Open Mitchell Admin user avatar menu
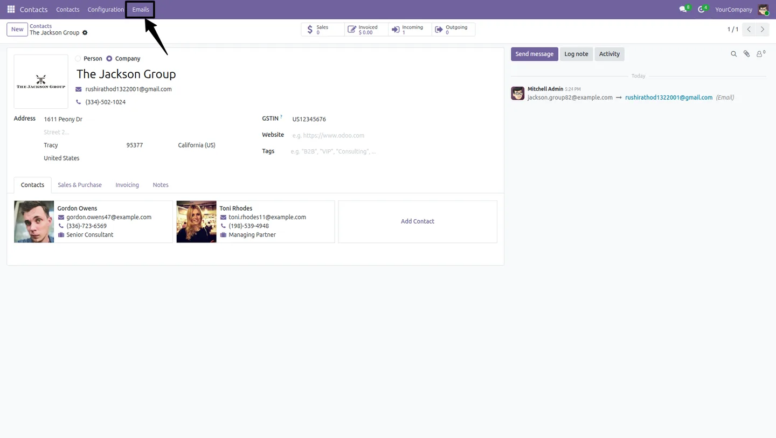 pyautogui.click(x=763, y=9)
